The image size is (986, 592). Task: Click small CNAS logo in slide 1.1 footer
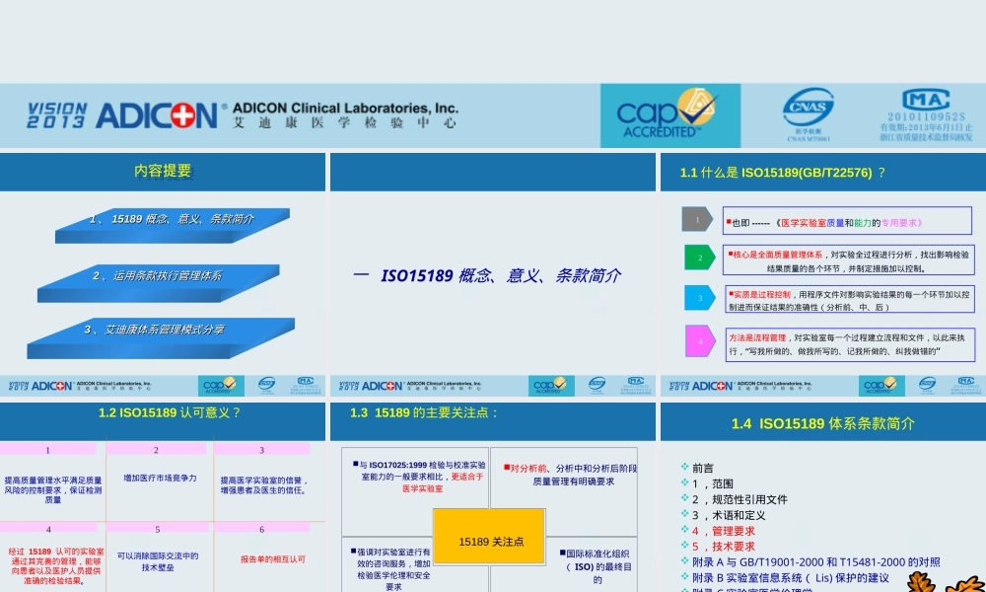(x=928, y=385)
